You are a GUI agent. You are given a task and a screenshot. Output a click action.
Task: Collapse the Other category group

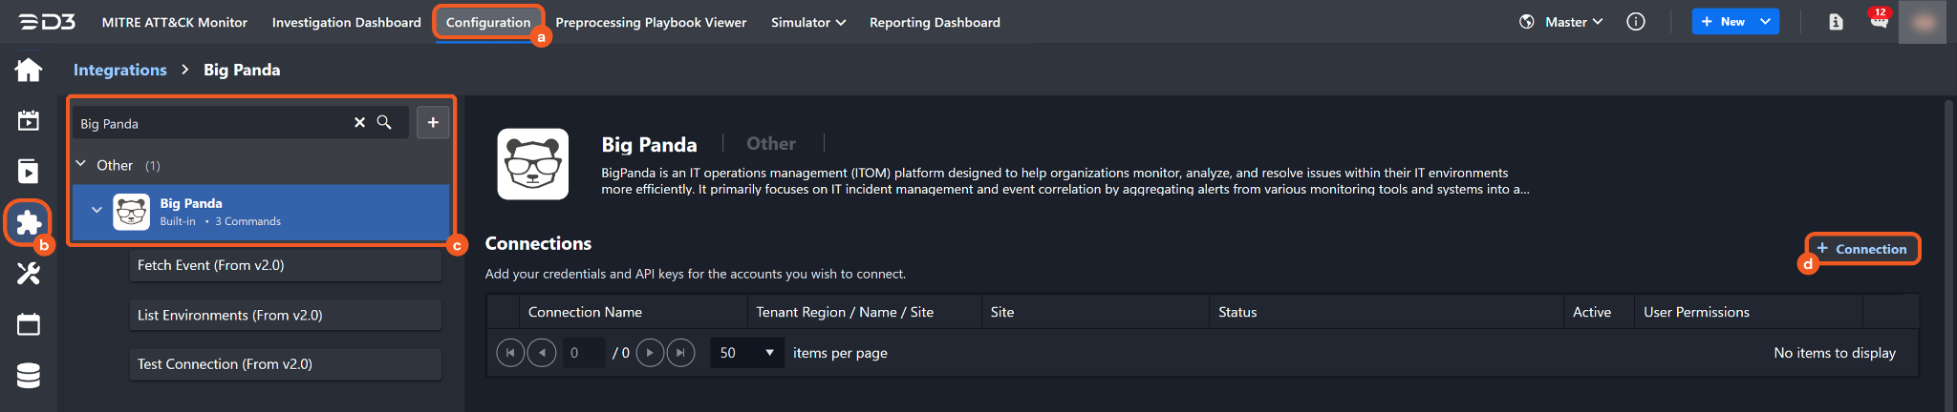click(81, 165)
